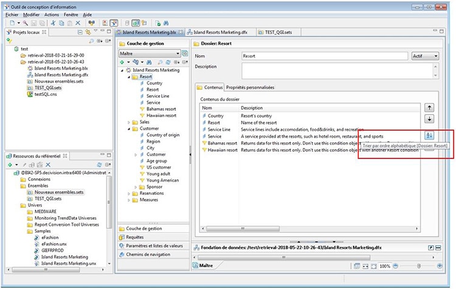The width and height of the screenshot is (456, 289).
Task: Select Service Line row in folder contents
Action: pyautogui.click(x=310, y=129)
